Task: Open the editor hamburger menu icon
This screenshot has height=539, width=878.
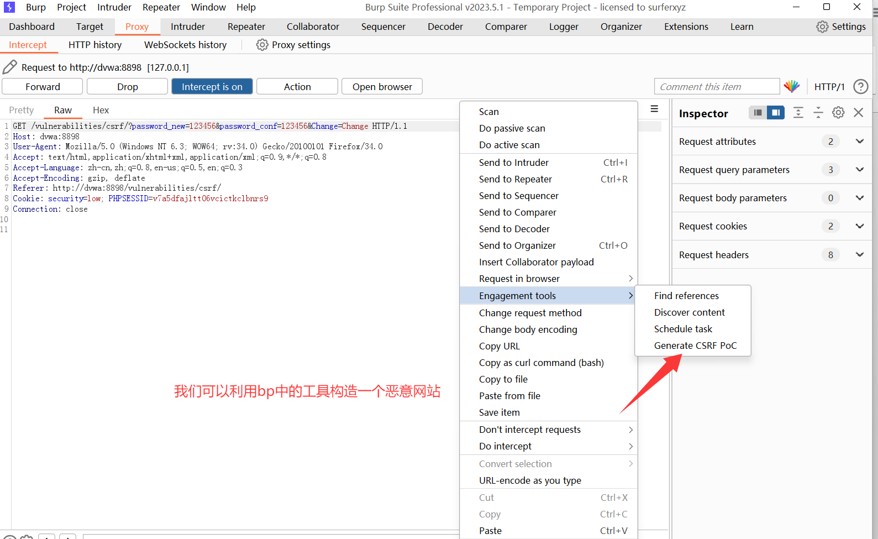Action: point(654,109)
